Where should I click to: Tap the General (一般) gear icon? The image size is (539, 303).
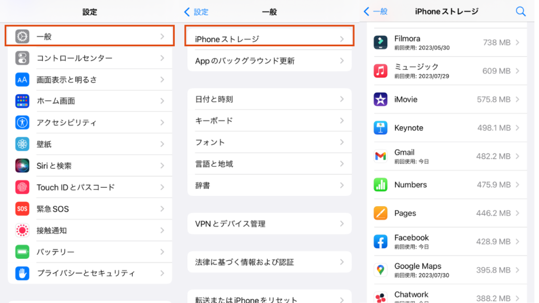(22, 36)
